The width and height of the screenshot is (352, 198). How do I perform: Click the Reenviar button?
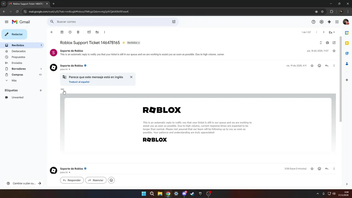pos(96,180)
